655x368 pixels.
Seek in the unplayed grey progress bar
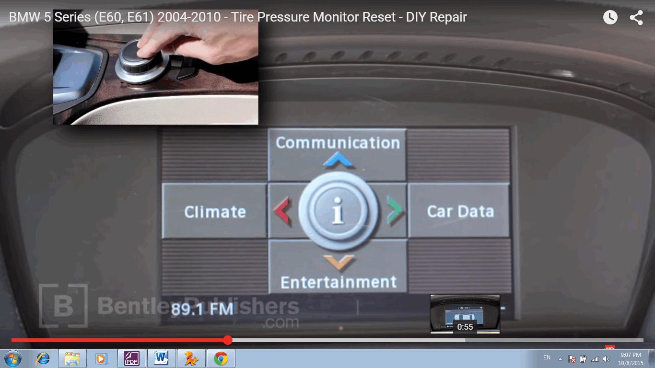tap(554, 340)
